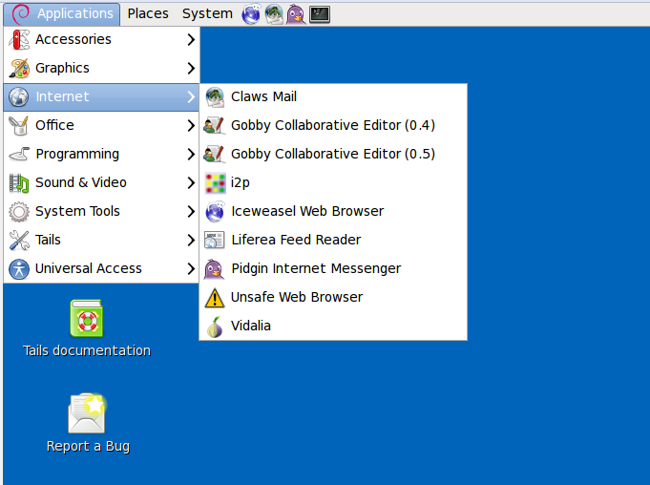Click the Claws Mail icon in submenu
Image resolution: width=650 pixels, height=485 pixels.
(215, 96)
